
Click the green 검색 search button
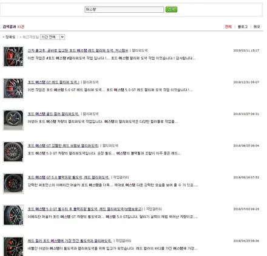click(x=171, y=10)
